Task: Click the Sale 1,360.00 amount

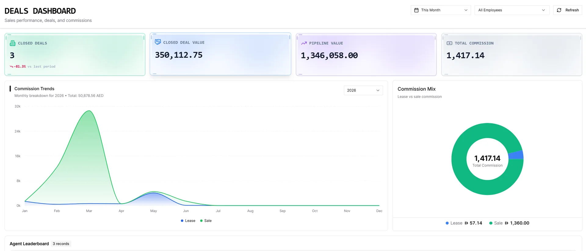Action: 517,223
